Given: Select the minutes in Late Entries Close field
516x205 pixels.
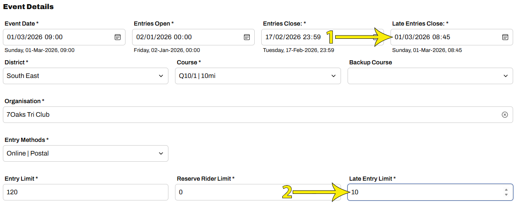Looking at the screenshot, I should pos(446,37).
